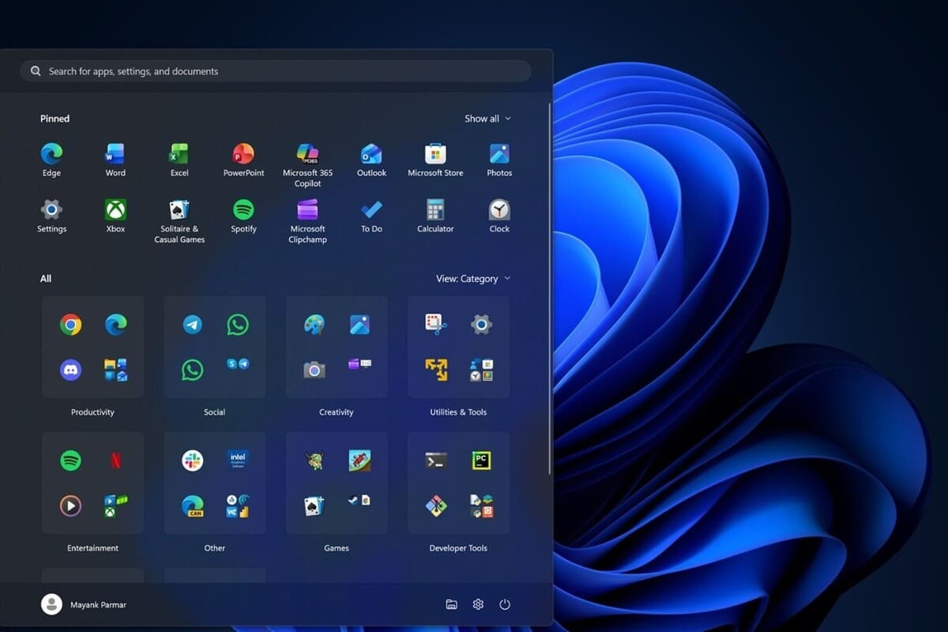Click the Productivity category label

[x=92, y=412]
